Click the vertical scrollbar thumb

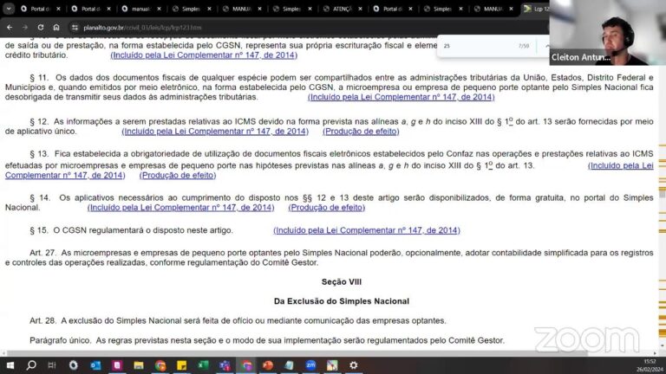(663, 192)
